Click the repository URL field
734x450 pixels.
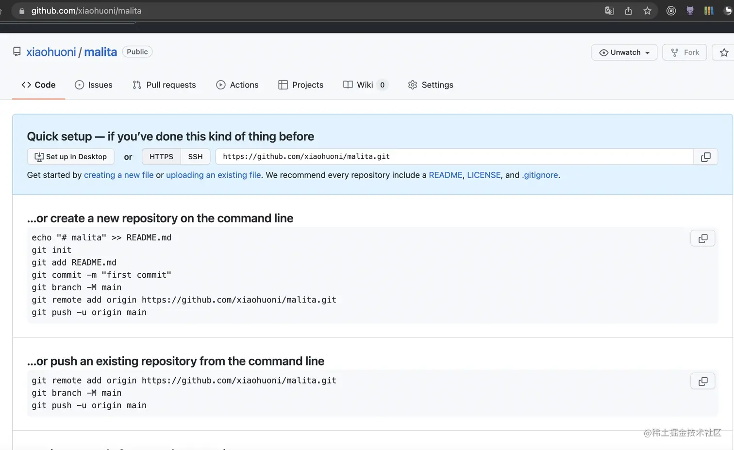click(x=454, y=157)
